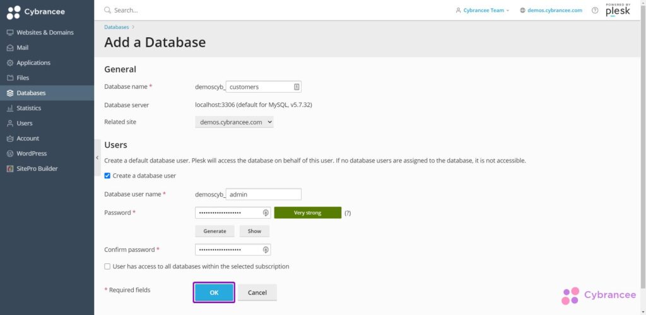
Task: Click the (?) password strength hint
Action: click(x=348, y=213)
